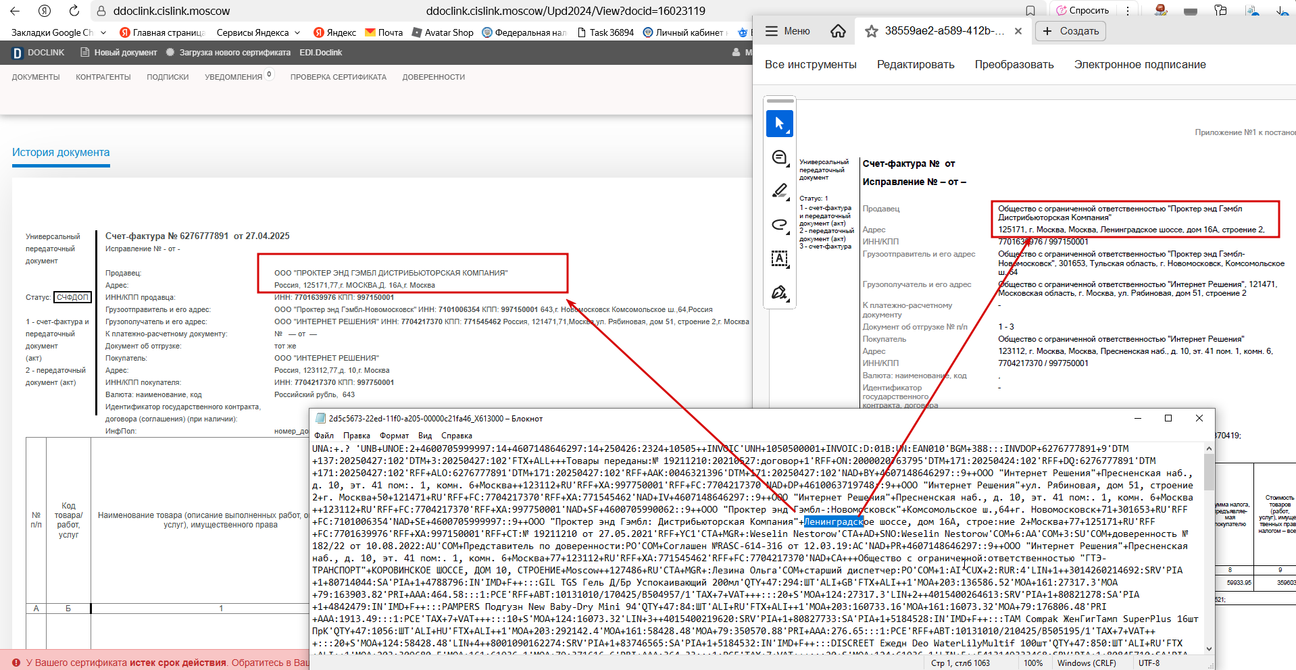Select the freehand draw loop tool
1296x670 pixels.
[x=779, y=224]
